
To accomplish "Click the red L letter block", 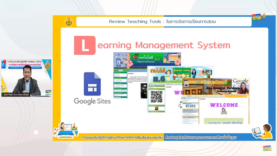I will click(x=85, y=45).
